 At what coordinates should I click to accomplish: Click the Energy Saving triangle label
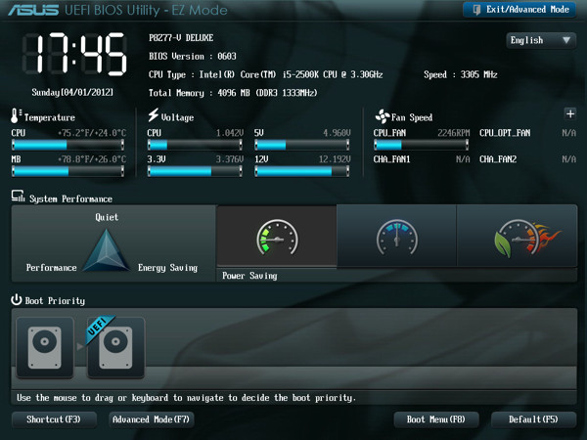[x=167, y=268]
